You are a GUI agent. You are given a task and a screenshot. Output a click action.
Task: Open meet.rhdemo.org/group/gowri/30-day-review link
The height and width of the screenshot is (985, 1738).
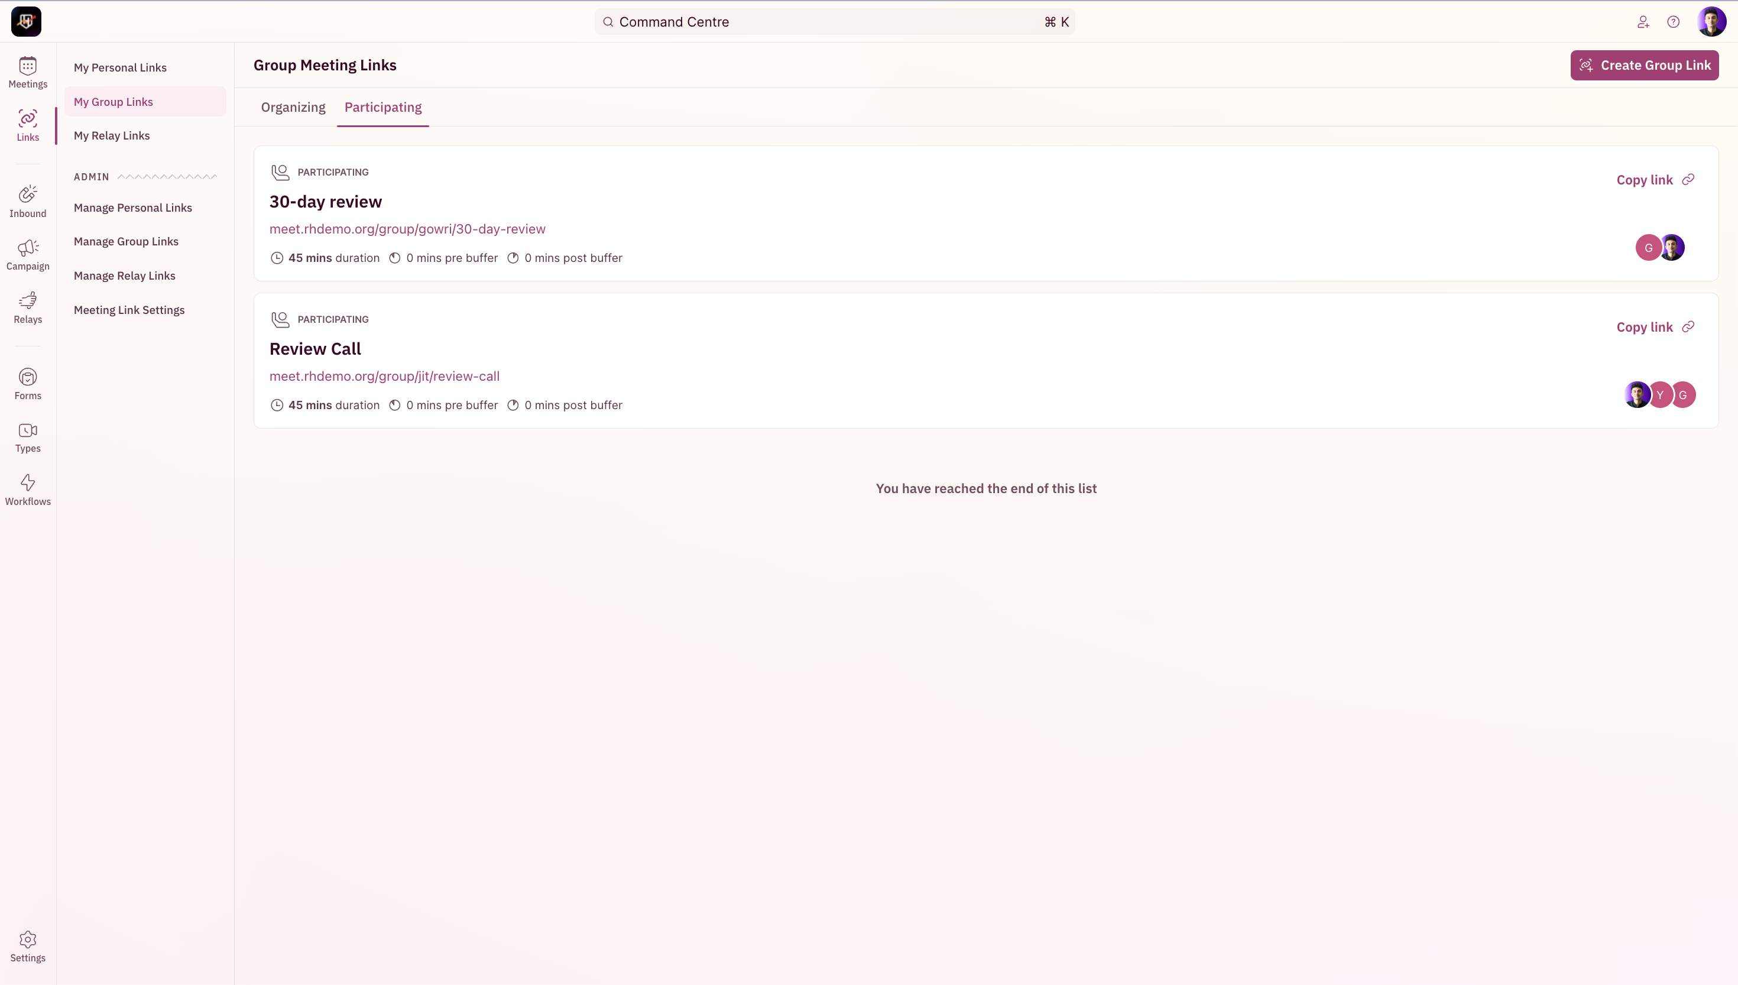tap(407, 229)
